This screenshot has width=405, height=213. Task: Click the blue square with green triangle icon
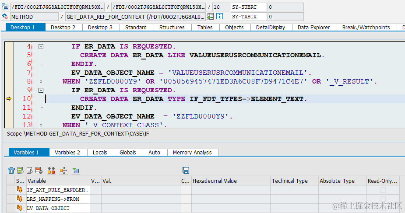[76, 170]
